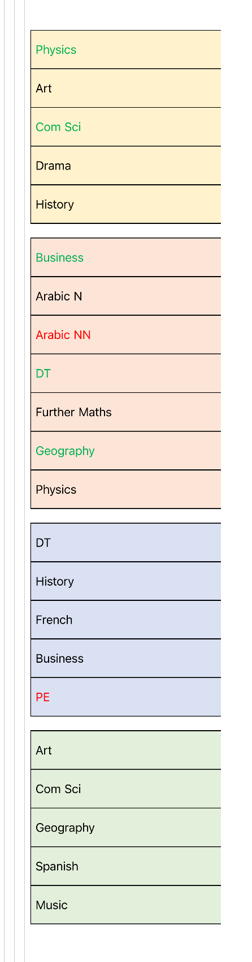The height and width of the screenshot is (962, 252).
Task: Select the Arabic N cell
Action: coord(125,296)
